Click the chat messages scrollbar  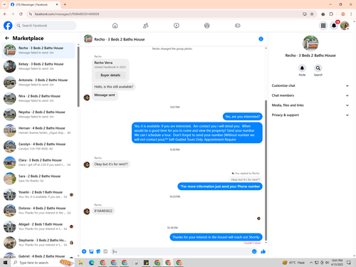(x=266, y=170)
